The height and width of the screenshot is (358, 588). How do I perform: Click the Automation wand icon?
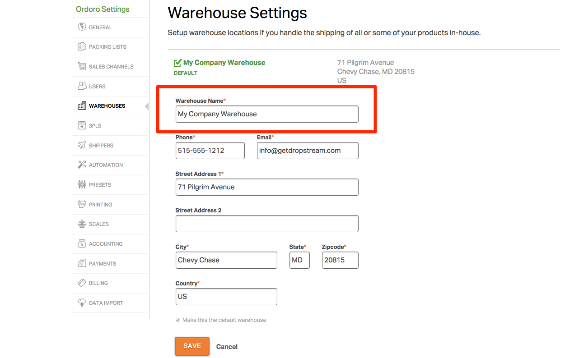[x=82, y=165]
